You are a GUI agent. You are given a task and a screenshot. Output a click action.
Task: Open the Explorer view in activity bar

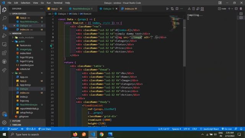point(4,10)
